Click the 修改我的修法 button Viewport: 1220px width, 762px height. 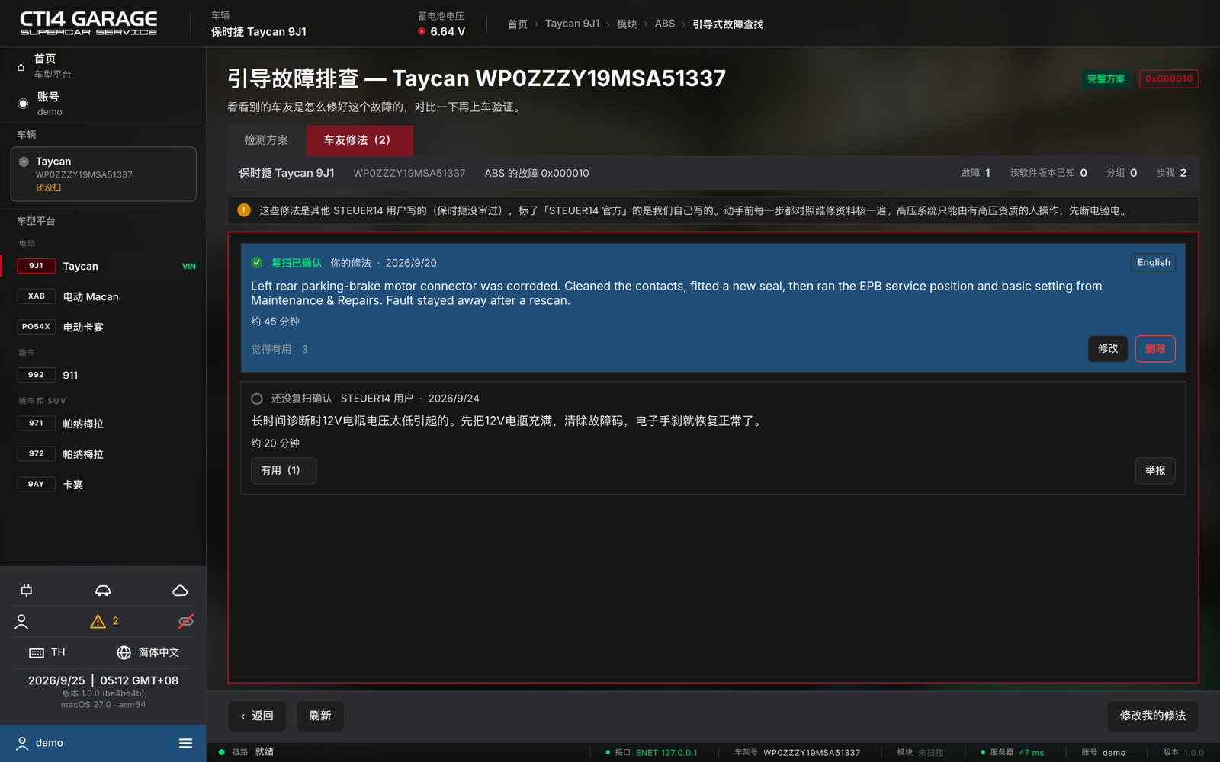pyautogui.click(x=1152, y=716)
